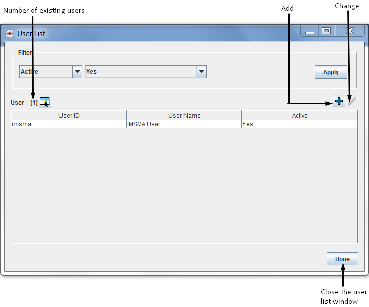The height and width of the screenshot is (307, 369).
Task: Click the blue plus Add user icon
Action: coord(339,102)
